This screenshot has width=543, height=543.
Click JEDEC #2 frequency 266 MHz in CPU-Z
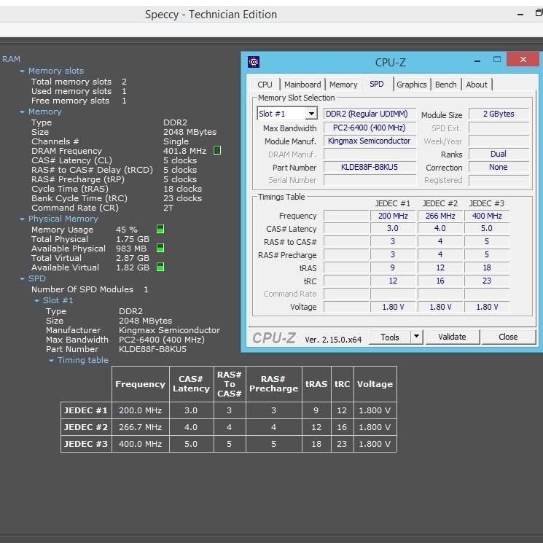coord(440,216)
